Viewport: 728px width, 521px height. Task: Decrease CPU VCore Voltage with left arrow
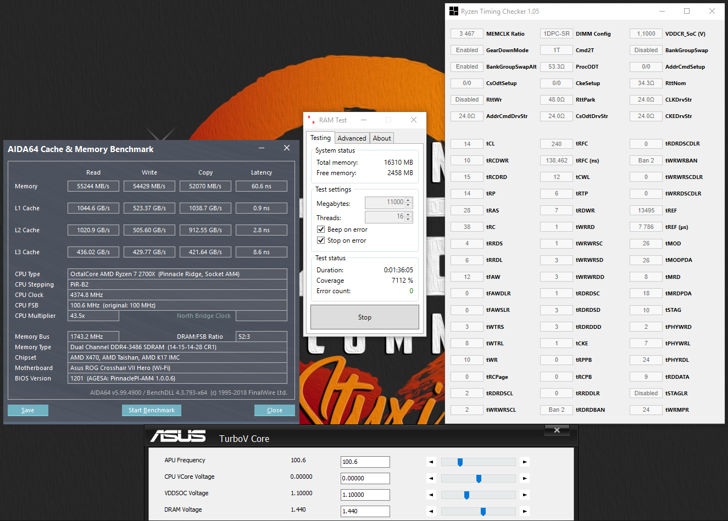tap(431, 479)
